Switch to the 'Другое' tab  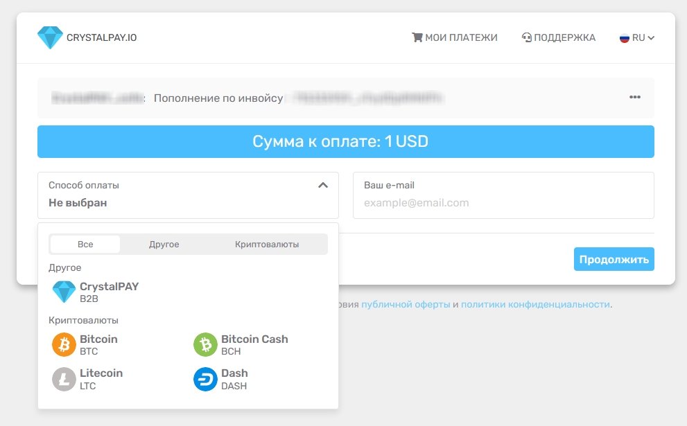point(164,245)
